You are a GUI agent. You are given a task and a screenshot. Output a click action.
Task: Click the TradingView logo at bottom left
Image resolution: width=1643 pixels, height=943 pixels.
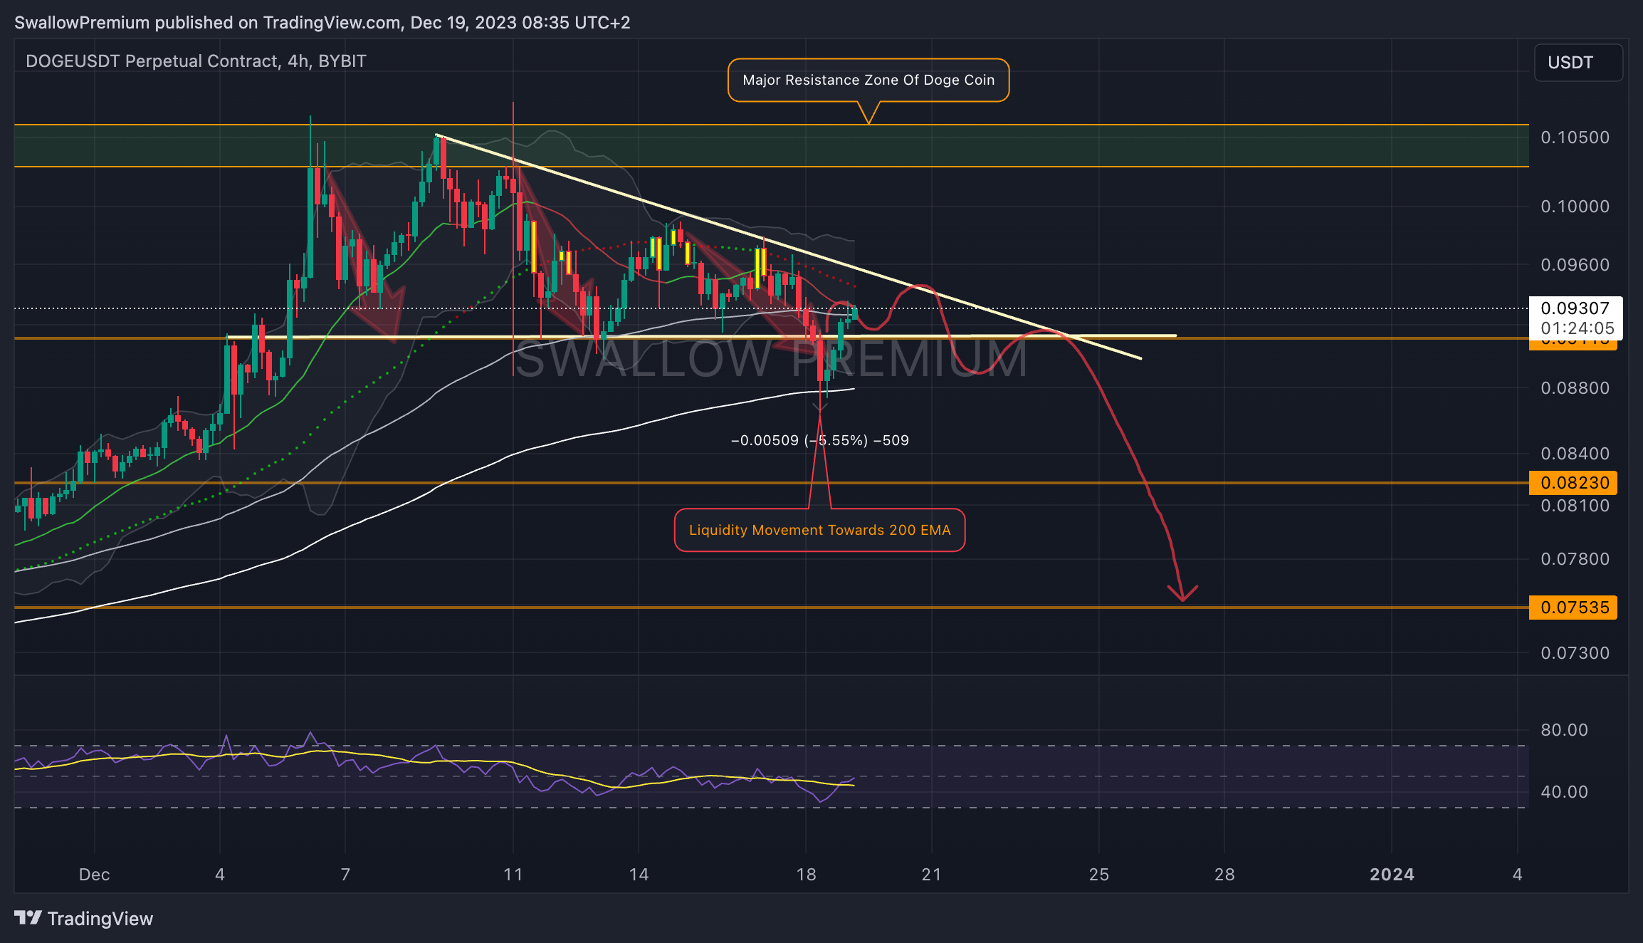(84, 919)
